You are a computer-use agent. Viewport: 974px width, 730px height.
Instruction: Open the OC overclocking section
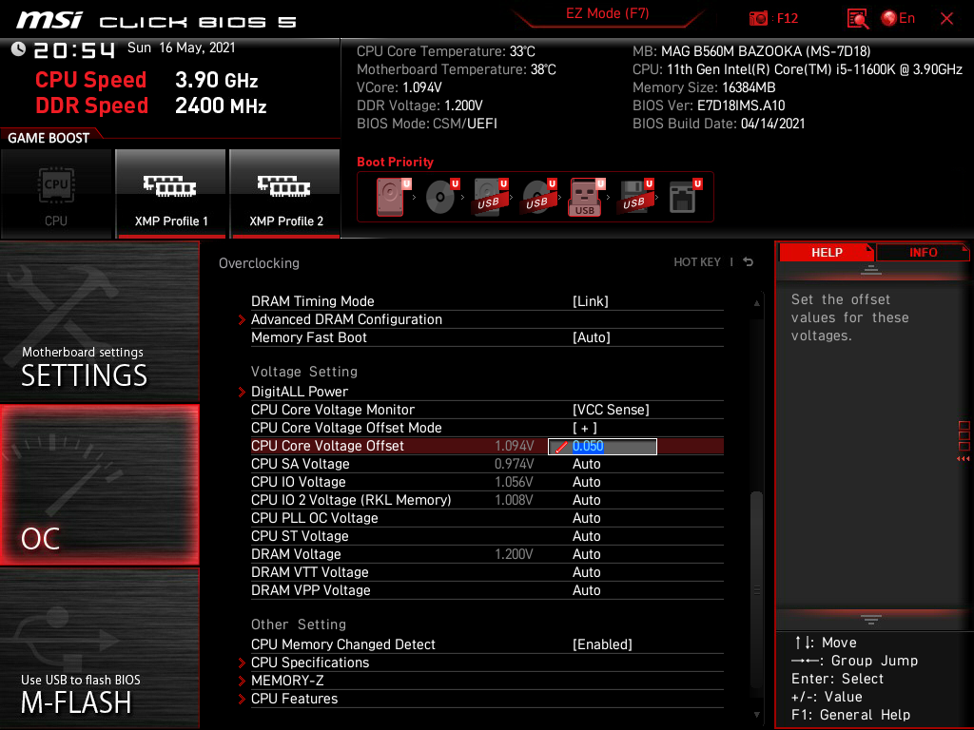(x=99, y=485)
